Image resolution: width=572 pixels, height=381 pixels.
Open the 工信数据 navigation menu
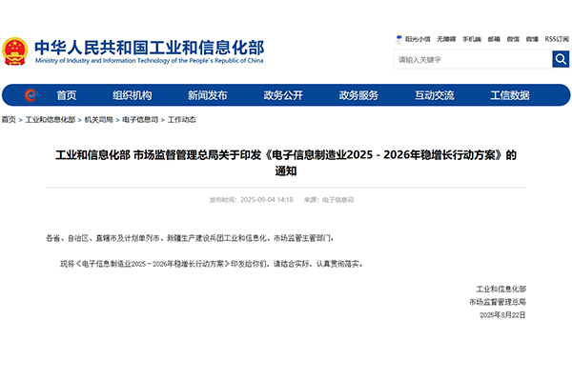click(x=510, y=95)
